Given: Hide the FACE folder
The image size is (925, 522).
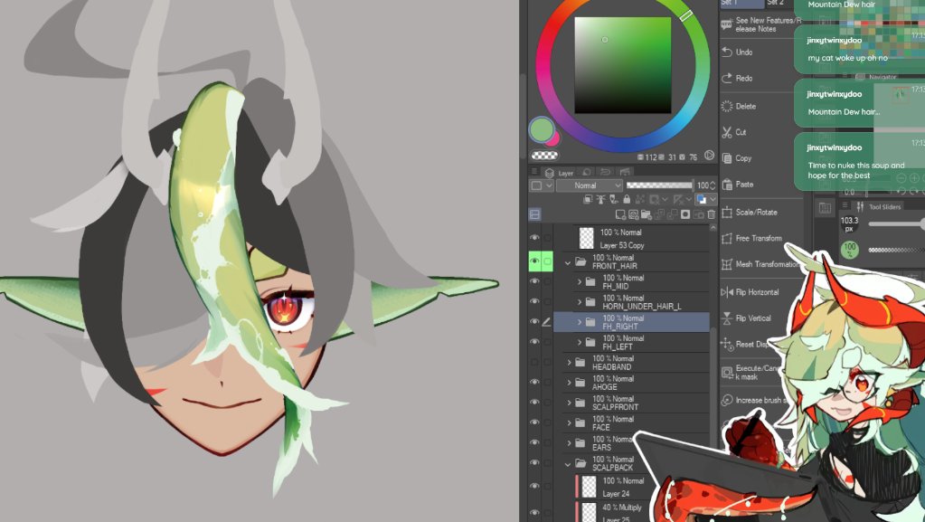Looking at the screenshot, I should pos(534,422).
